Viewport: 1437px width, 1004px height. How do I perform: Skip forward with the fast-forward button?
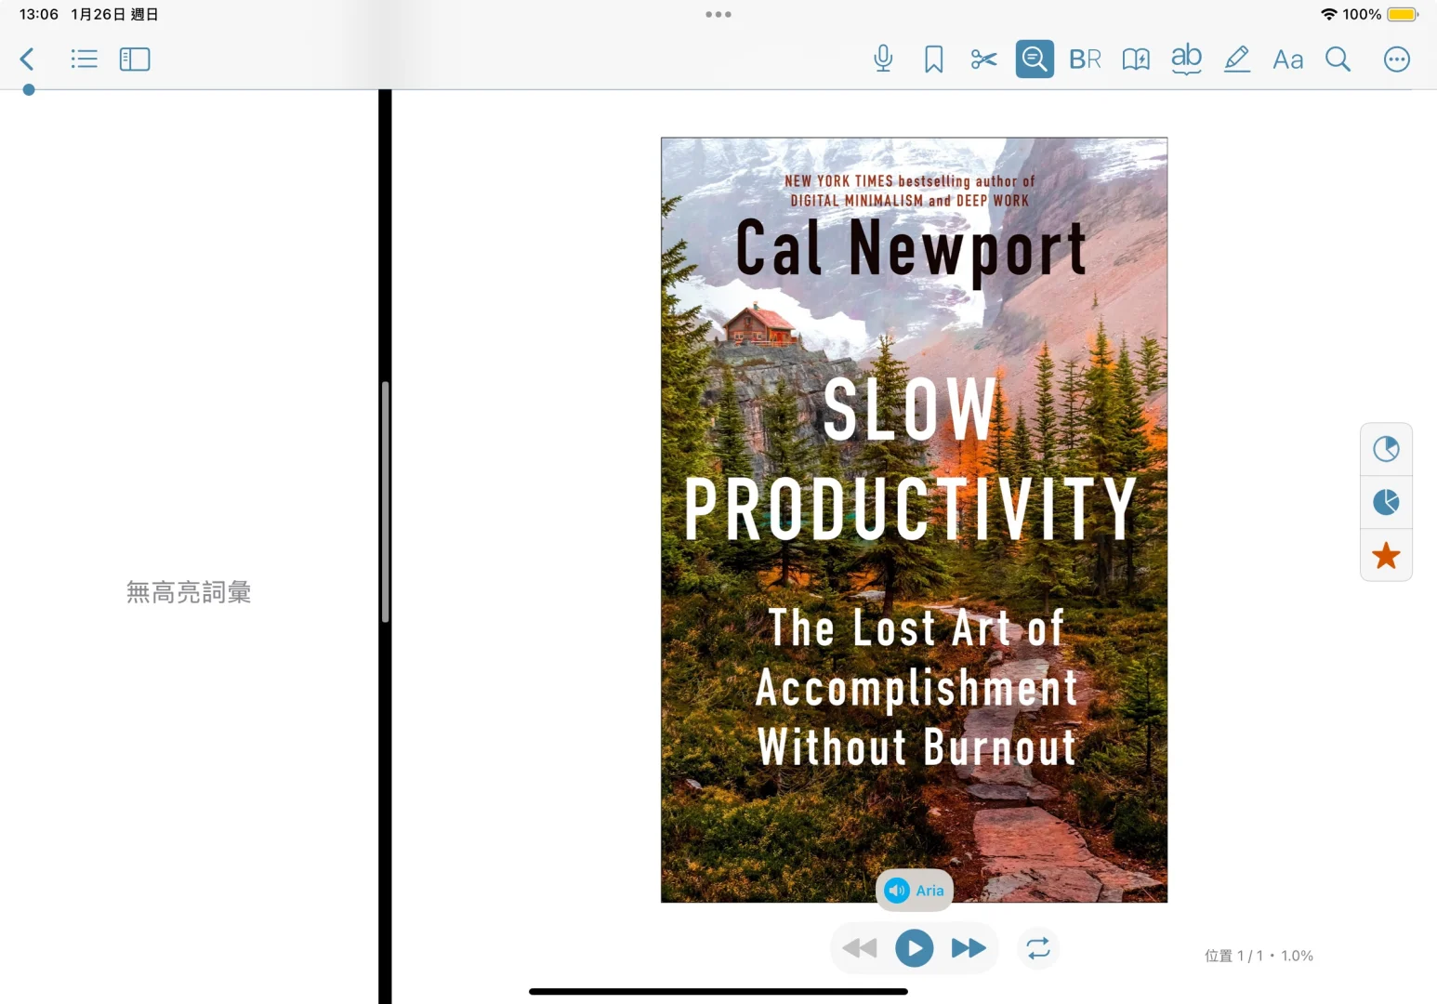point(969,948)
